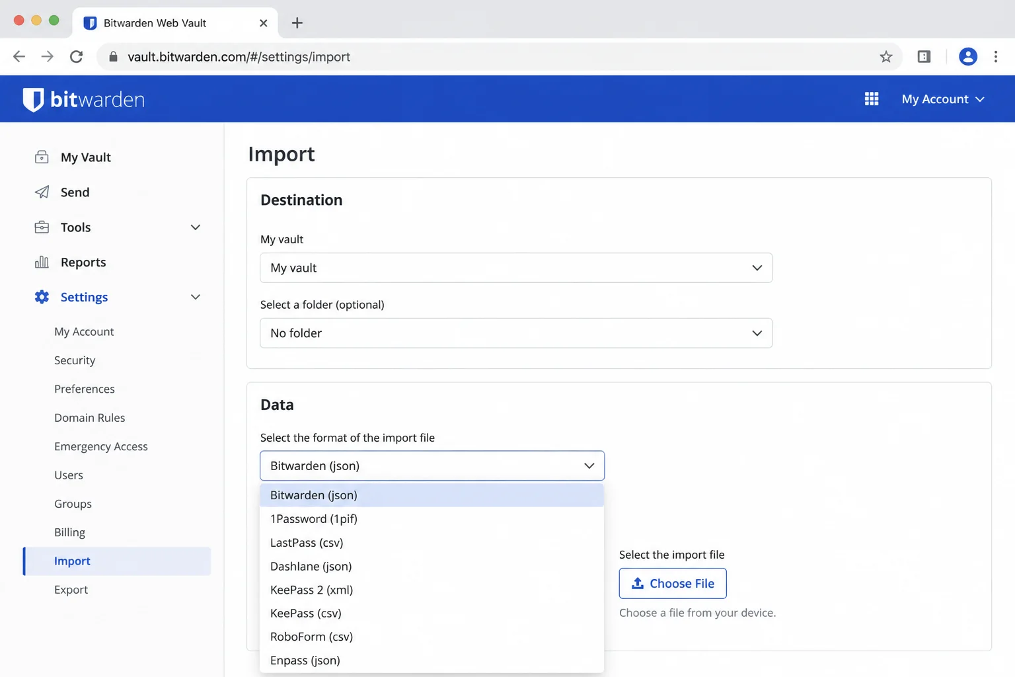Click 'Select the format of the import file' label
1015x677 pixels.
tap(348, 438)
